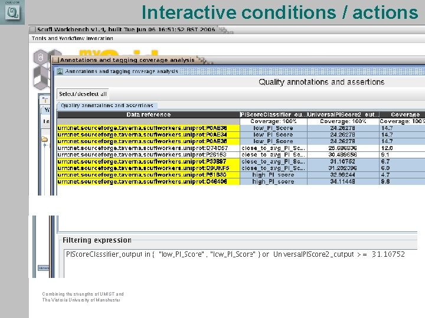
Task: Click the high_PI_score cell in the O46406 row
Action: click(273, 181)
